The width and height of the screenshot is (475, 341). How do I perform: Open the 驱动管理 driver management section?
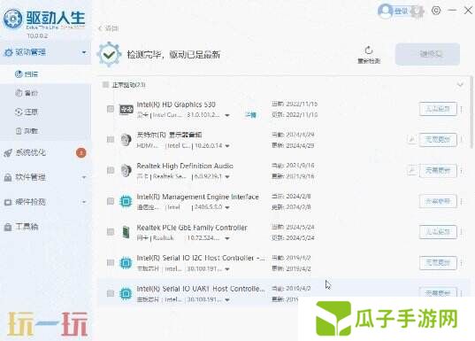45,52
